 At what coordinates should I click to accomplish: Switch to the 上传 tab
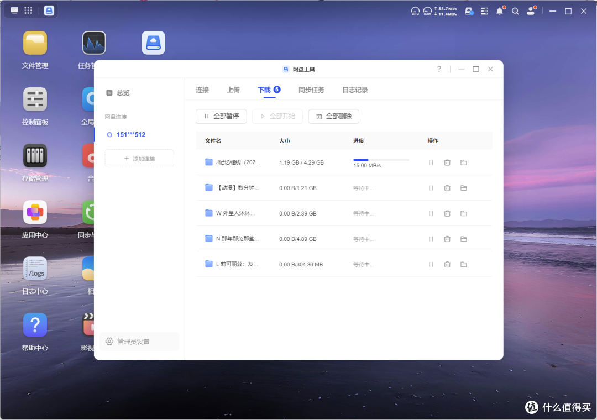[x=233, y=90]
